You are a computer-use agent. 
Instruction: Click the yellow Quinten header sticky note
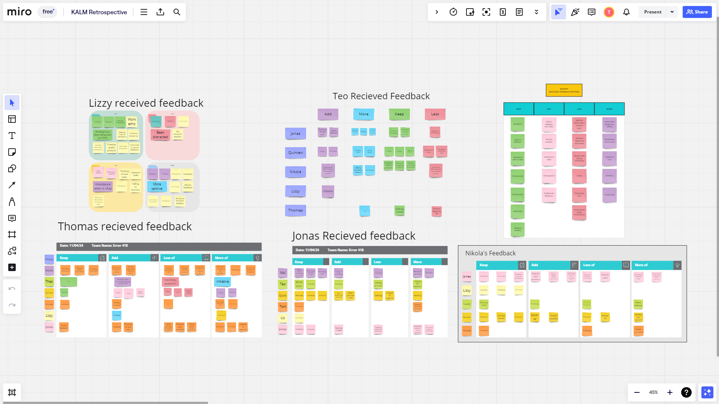tap(564, 90)
